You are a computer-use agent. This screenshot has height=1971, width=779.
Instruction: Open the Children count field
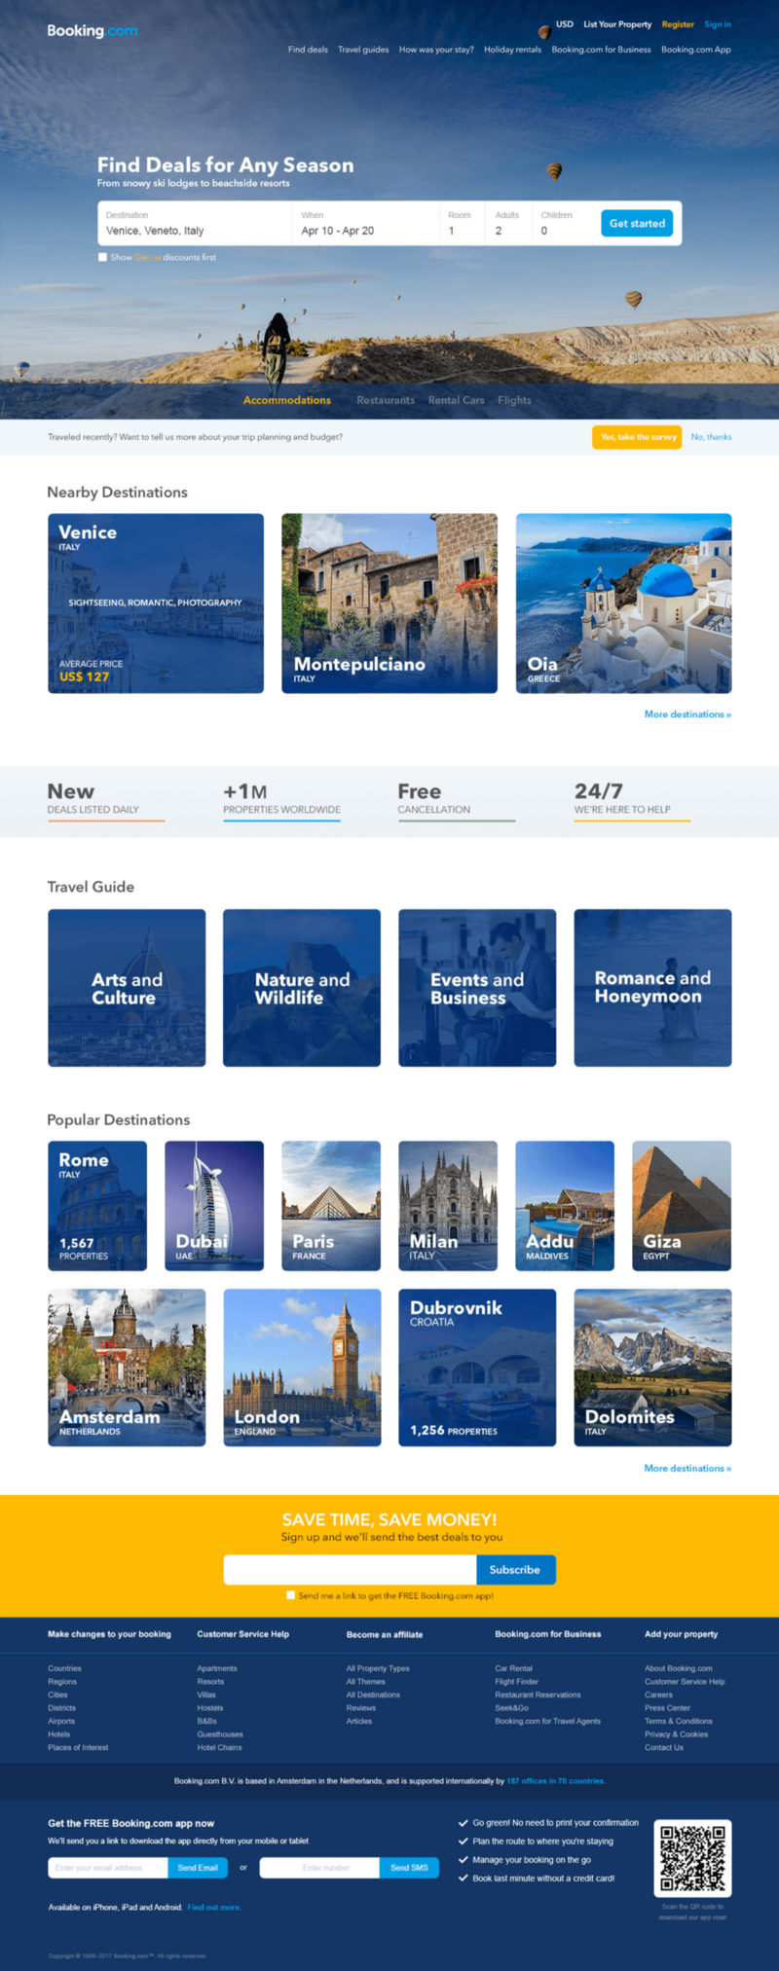560,223
